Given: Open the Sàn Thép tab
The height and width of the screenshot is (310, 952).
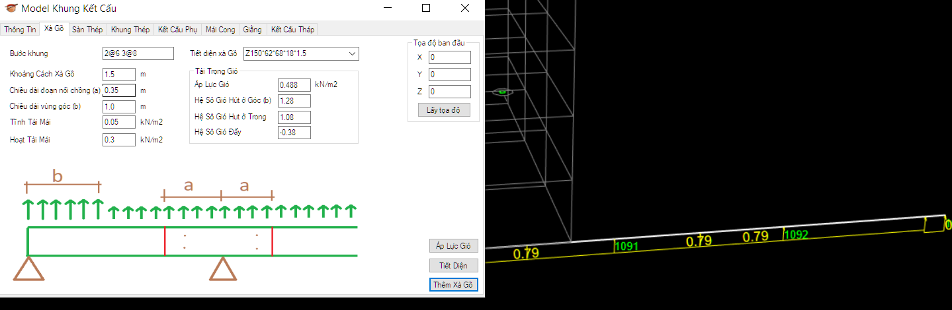Looking at the screenshot, I should [x=87, y=30].
